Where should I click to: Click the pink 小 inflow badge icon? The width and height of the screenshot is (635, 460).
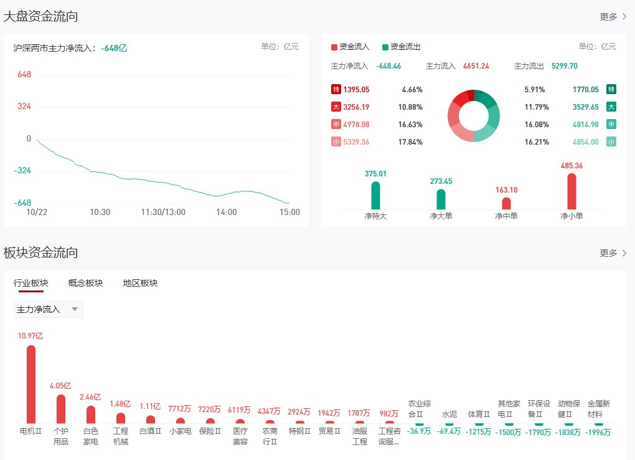click(336, 141)
